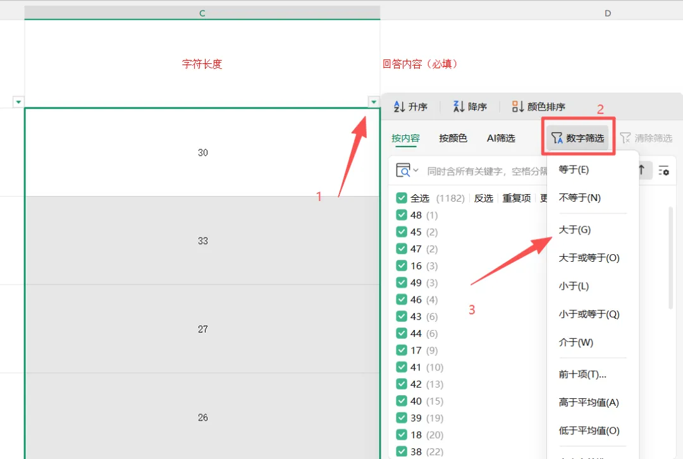Image resolution: width=683 pixels, height=459 pixels.
Task: Uncheck the value 43 checkbox
Action: tap(402, 317)
